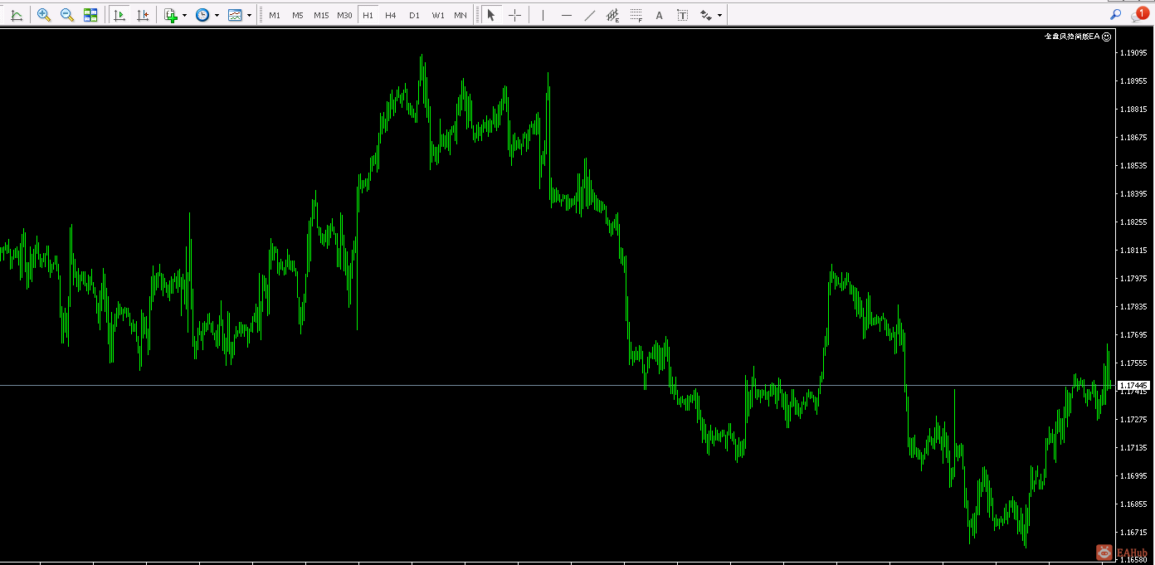This screenshot has width=1155, height=565.
Task: Open the Periods clock icon
Action: [202, 15]
